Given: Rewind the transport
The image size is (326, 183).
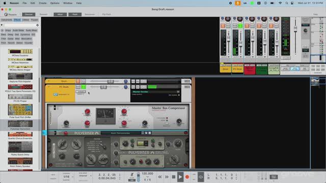Looking at the screenshot, I should pyautogui.click(x=160, y=177).
